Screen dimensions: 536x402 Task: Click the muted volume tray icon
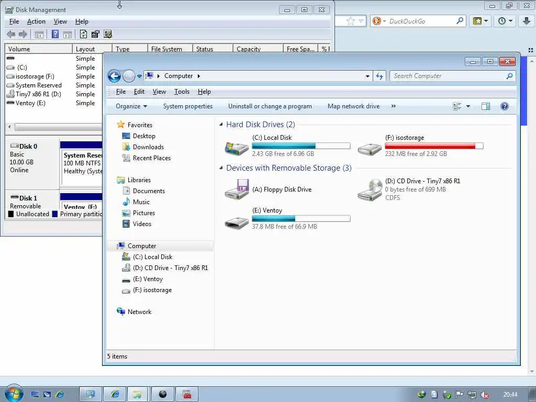pyautogui.click(x=484, y=395)
